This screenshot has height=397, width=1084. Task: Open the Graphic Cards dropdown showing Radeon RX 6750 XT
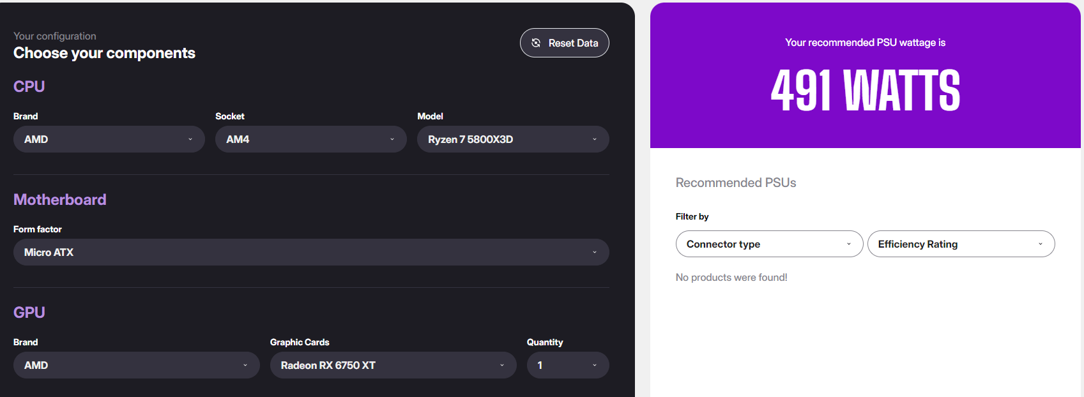coord(393,365)
